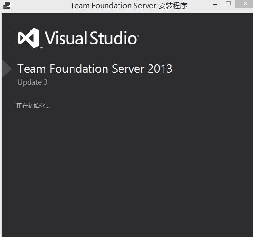This screenshot has height=237, width=253.
Task: Maximize the installer window
Action: coord(228,3)
